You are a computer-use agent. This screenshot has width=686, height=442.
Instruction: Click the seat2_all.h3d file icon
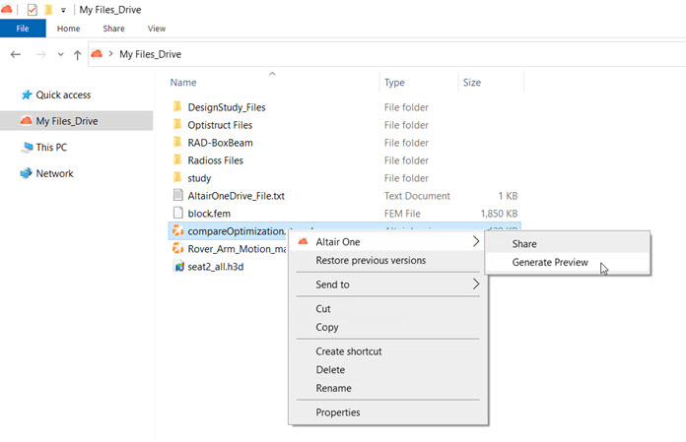[177, 267]
